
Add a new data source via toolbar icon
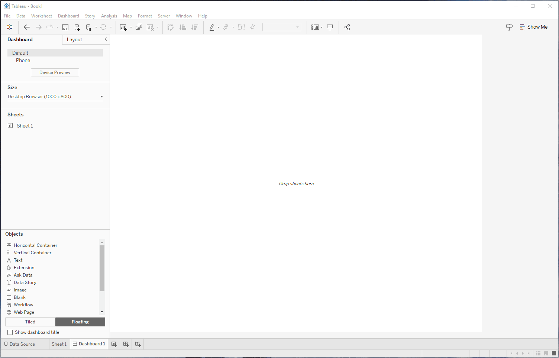point(77,27)
